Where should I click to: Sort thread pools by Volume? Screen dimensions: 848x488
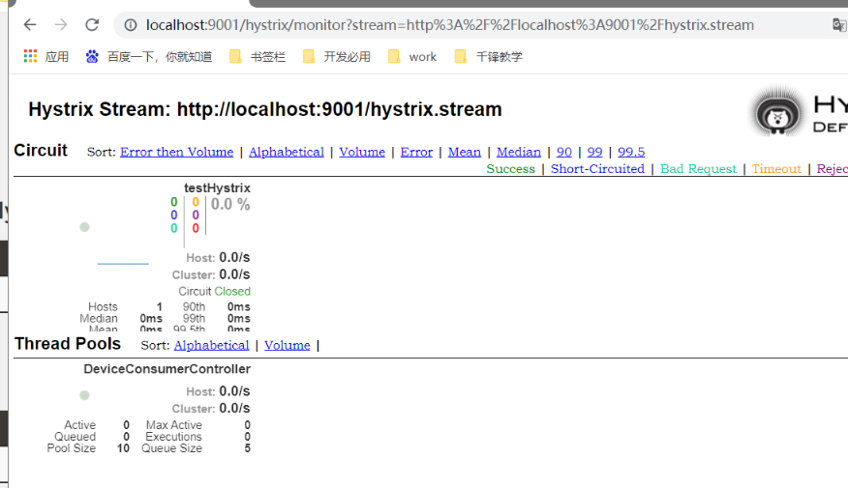coord(288,346)
